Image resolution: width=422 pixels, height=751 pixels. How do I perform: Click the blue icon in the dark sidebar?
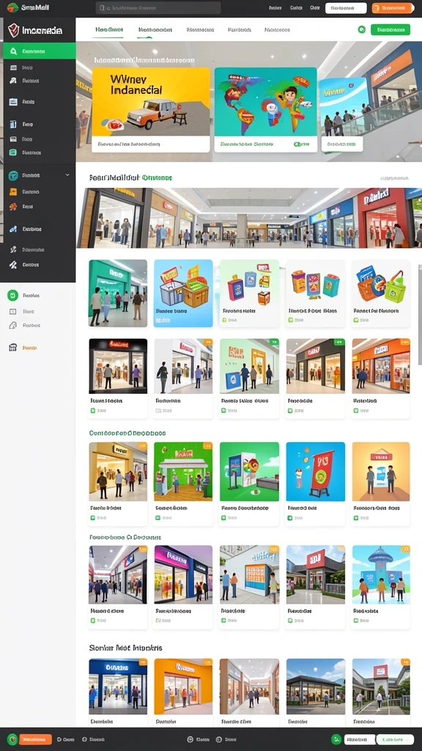coord(13,229)
